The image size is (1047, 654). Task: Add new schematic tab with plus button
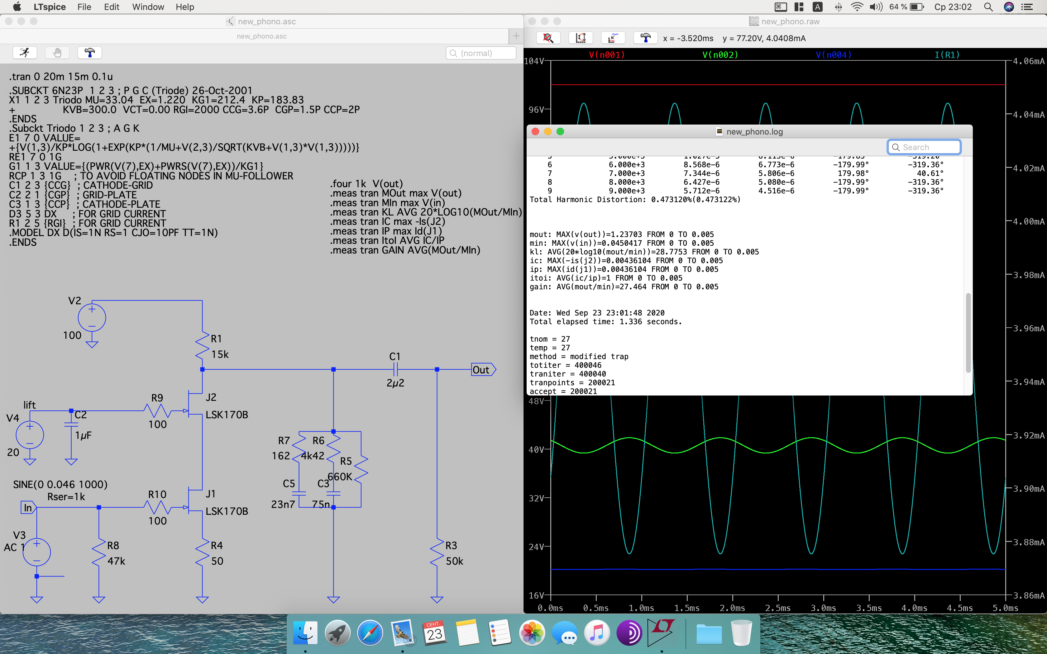pyautogui.click(x=516, y=36)
